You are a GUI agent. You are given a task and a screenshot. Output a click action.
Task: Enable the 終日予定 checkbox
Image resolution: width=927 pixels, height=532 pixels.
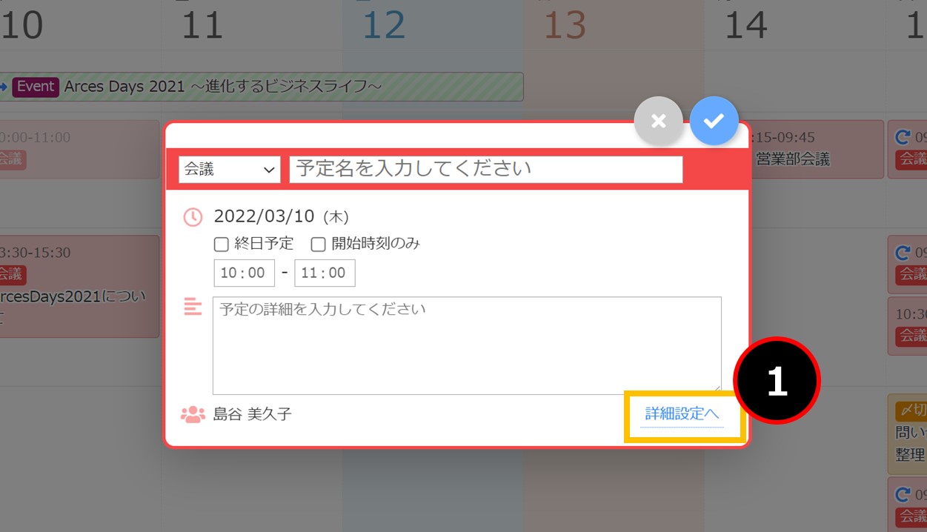(221, 244)
